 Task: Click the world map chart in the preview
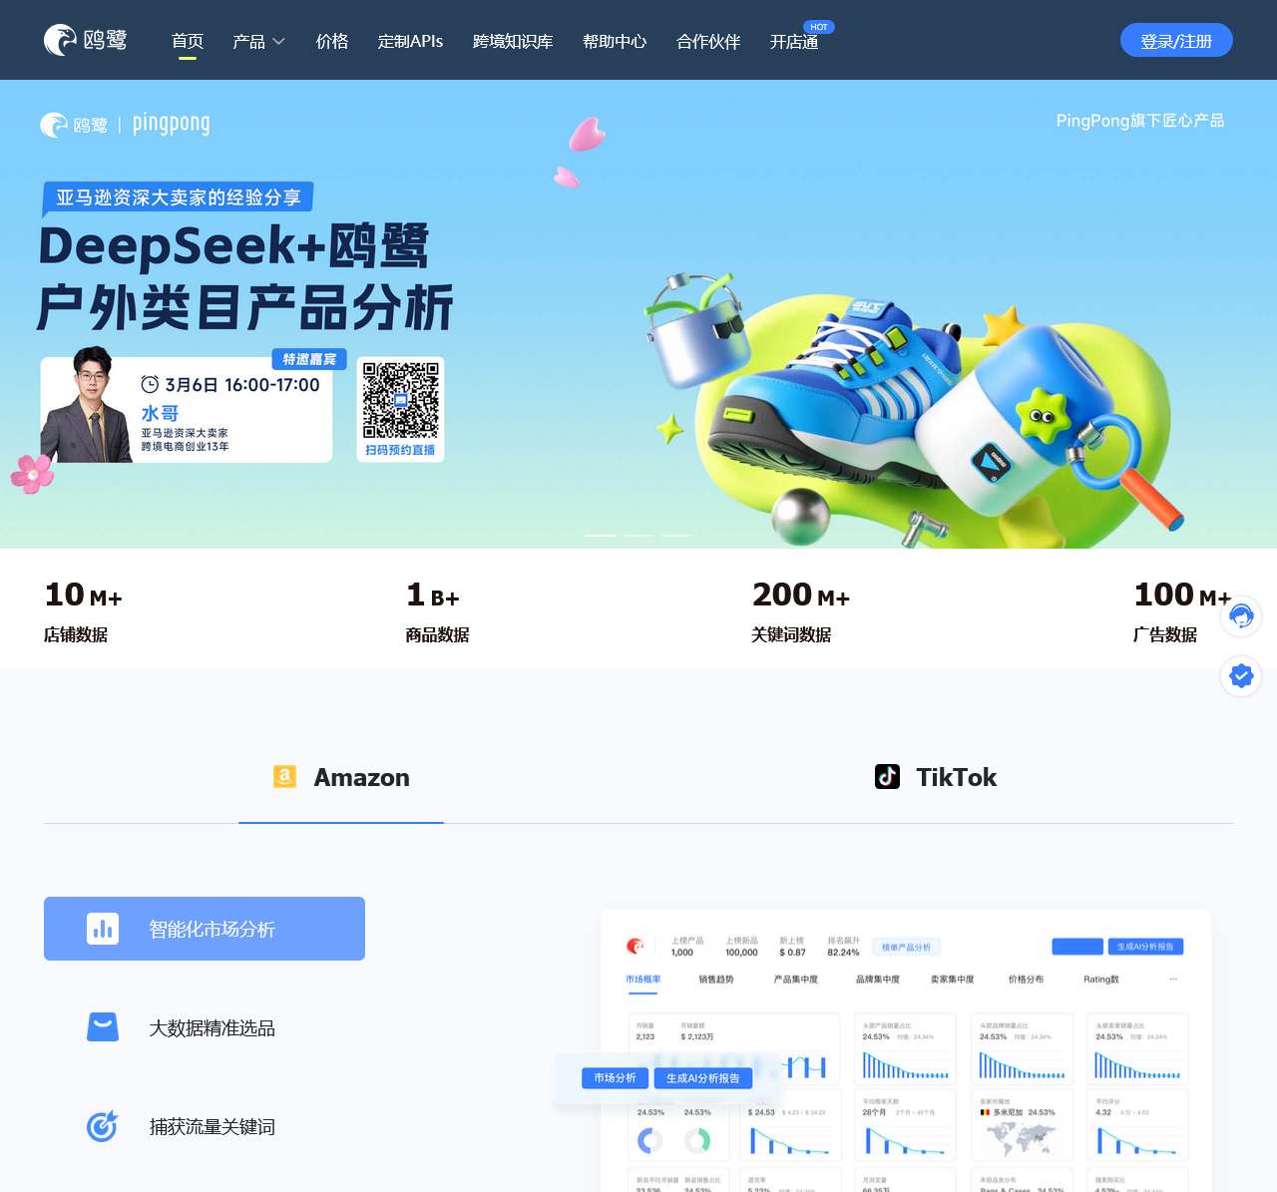[1021, 1137]
